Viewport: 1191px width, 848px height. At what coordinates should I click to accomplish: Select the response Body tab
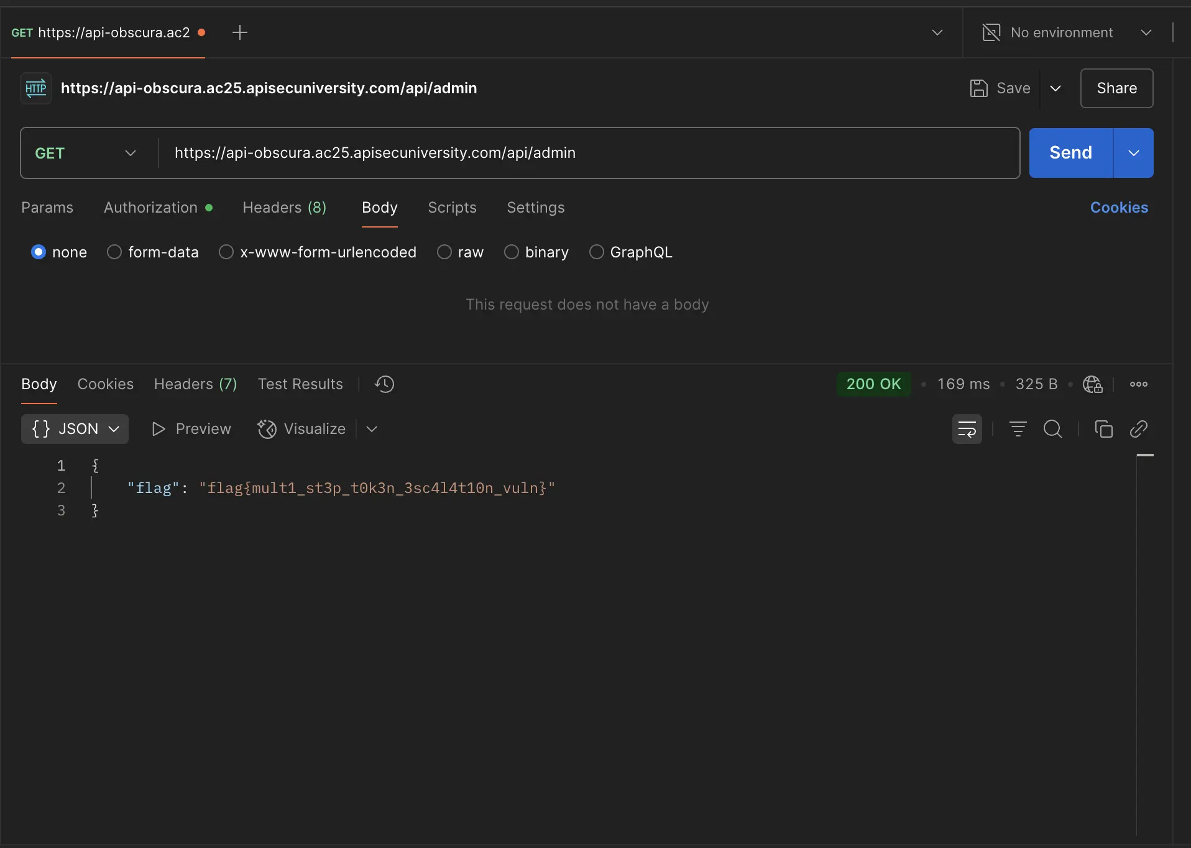[x=39, y=384]
